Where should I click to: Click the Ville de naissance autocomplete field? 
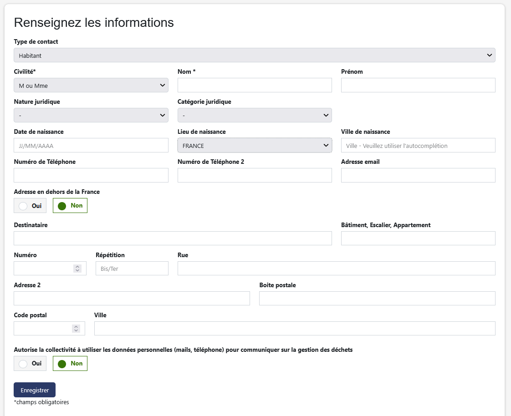pyautogui.click(x=418, y=145)
